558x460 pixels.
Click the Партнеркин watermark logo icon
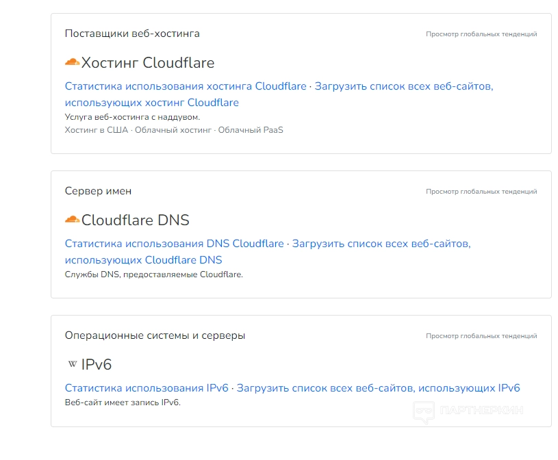tap(424, 411)
